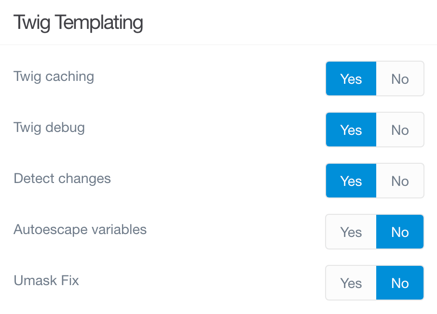Confirm Yes on Detect changes
437x314 pixels.
[351, 181]
